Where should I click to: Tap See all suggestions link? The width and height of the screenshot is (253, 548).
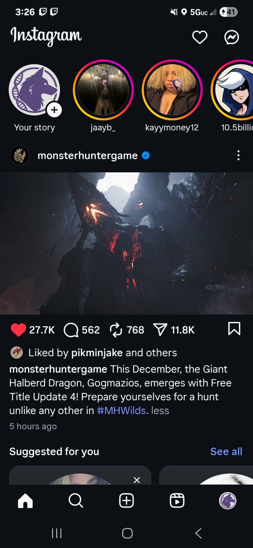[x=226, y=451]
